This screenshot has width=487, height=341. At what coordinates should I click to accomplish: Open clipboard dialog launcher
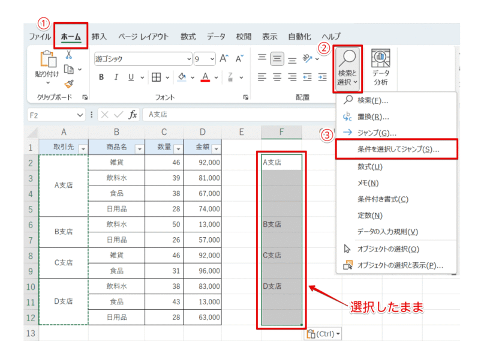[85, 97]
